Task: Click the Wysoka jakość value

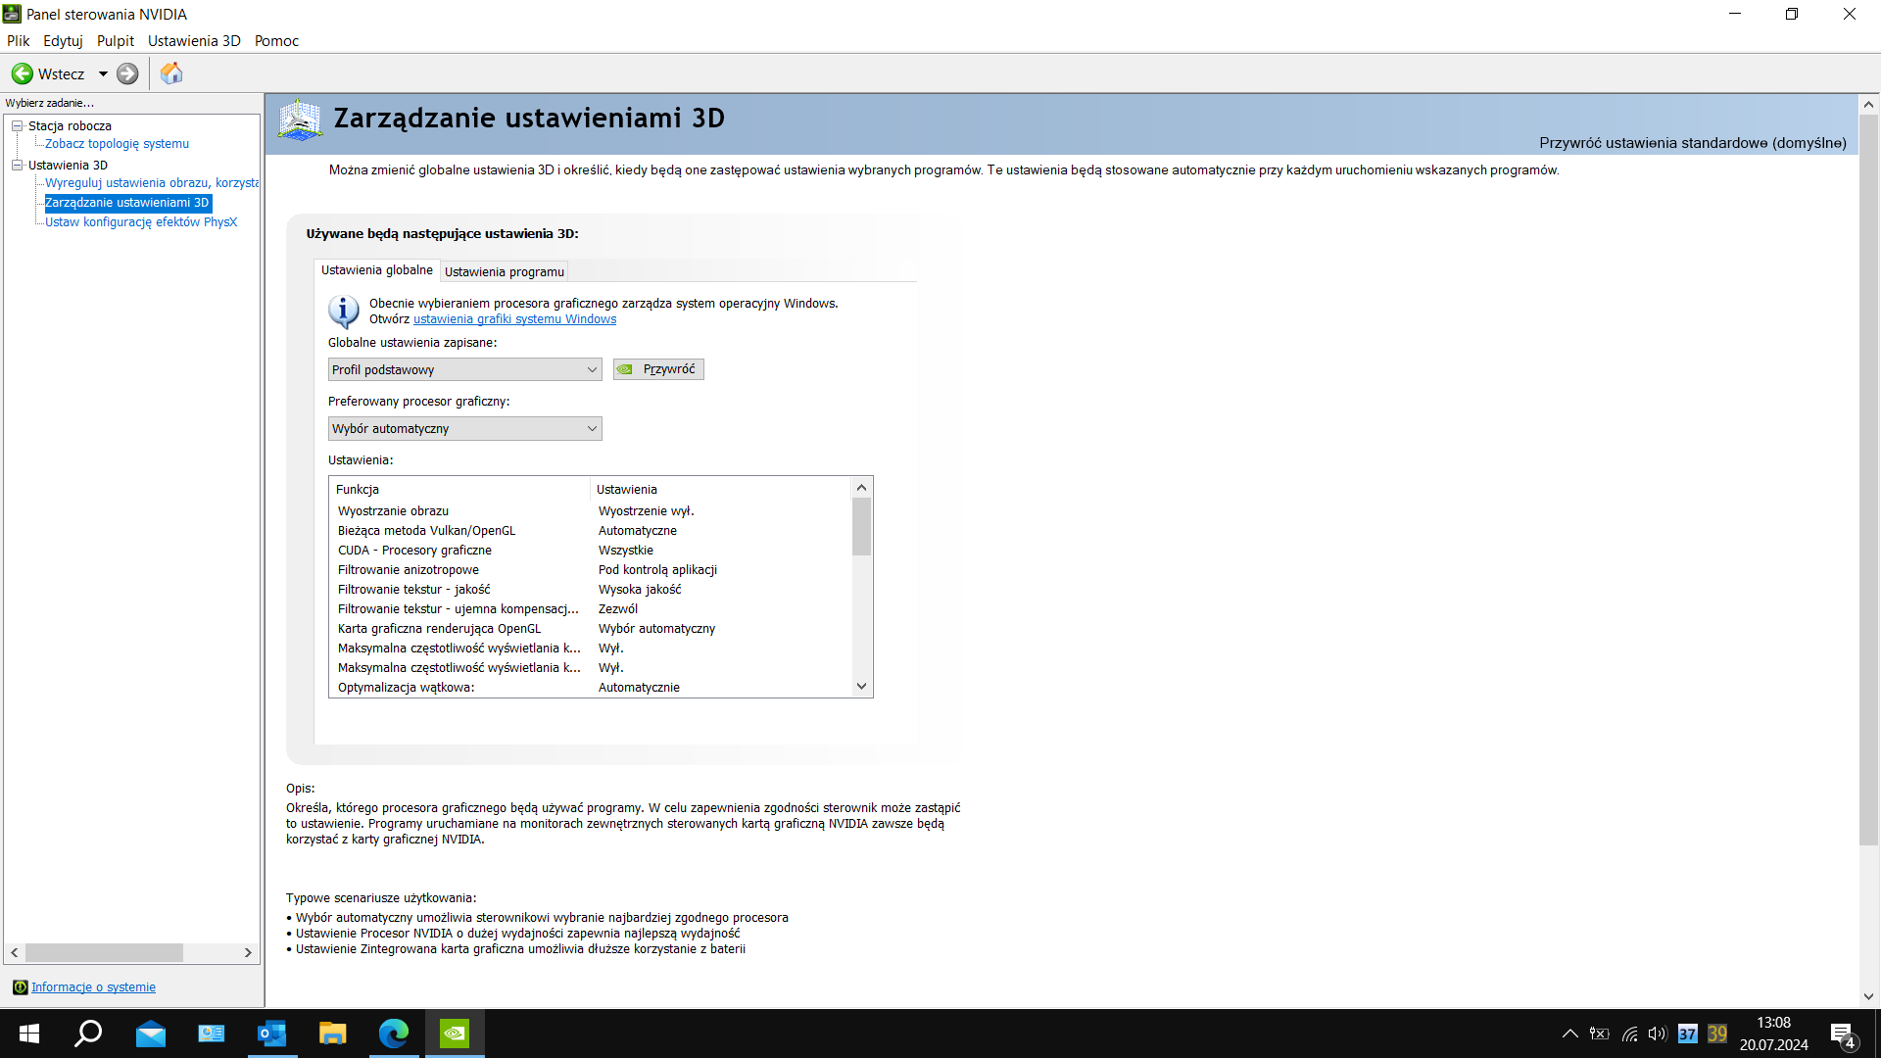Action: pyautogui.click(x=640, y=590)
